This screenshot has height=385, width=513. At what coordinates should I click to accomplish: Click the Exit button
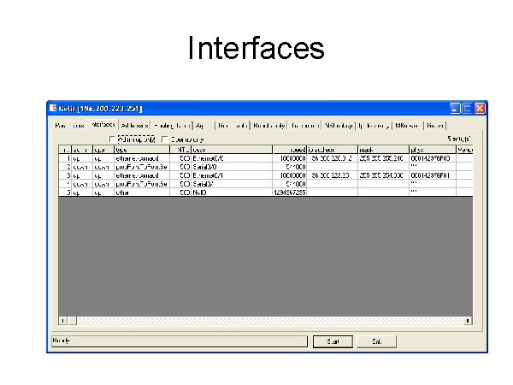(x=375, y=341)
